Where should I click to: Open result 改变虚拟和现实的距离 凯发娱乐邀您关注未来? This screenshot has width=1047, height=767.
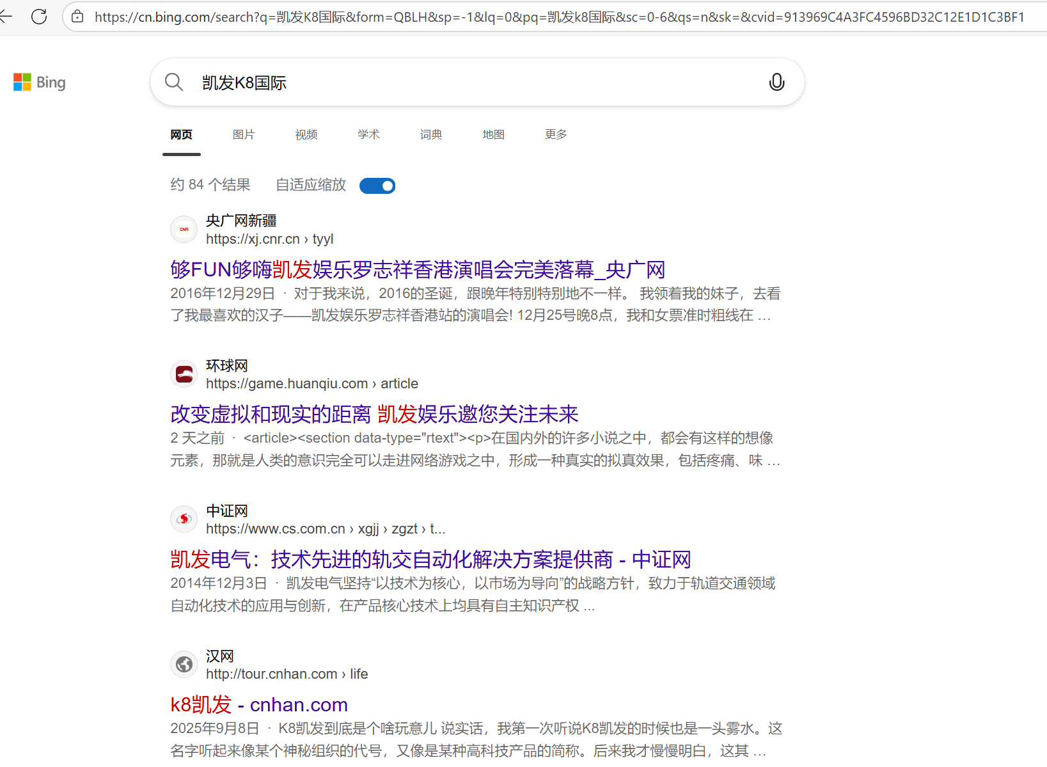(374, 414)
